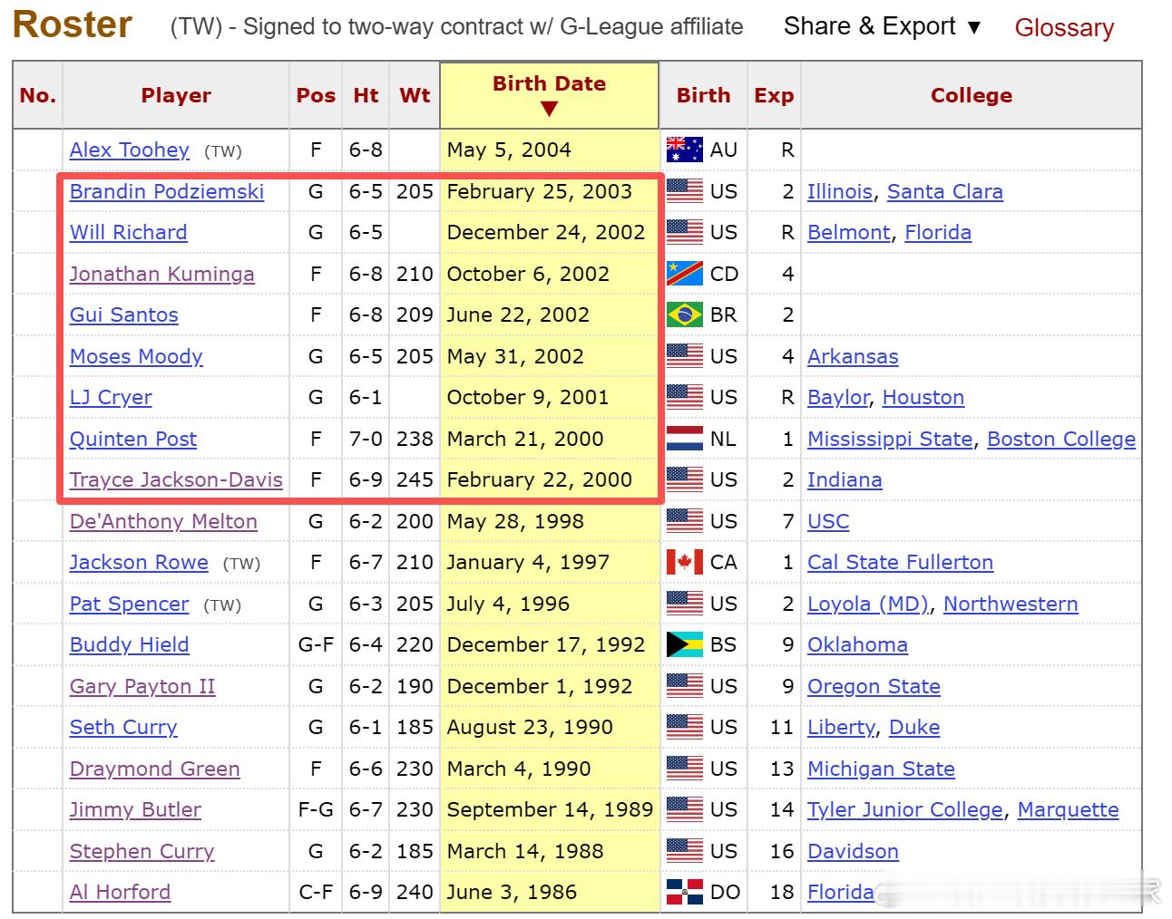
Task: Open Brandin Podziemski's player page
Action: [x=167, y=192]
